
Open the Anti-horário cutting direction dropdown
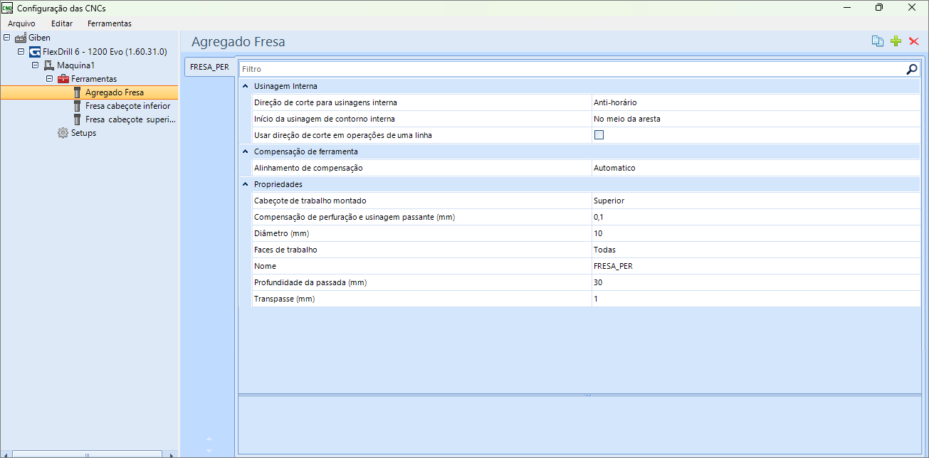(756, 102)
